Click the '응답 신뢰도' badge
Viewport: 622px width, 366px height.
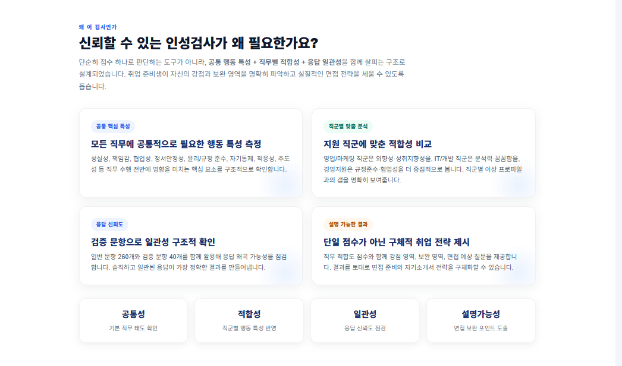(109, 225)
